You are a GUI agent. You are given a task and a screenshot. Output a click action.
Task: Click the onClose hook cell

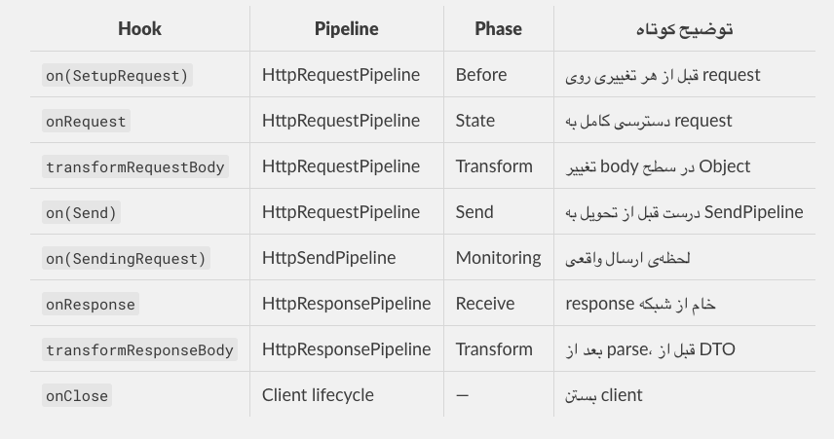pos(77,395)
